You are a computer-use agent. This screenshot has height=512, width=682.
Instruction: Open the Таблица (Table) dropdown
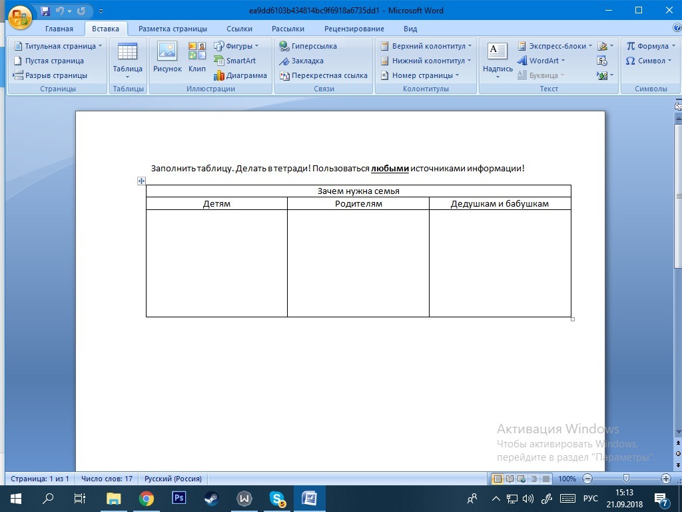pos(127,60)
